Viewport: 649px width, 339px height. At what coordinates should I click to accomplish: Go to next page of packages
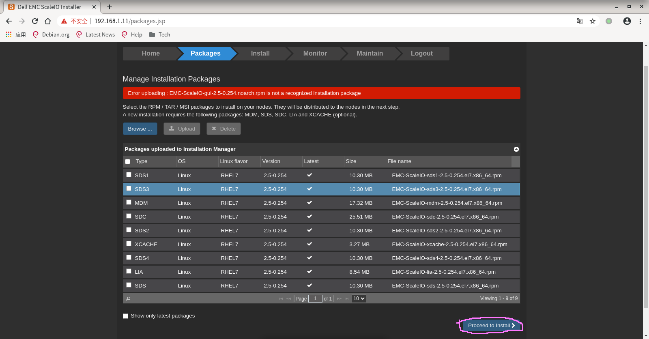[x=339, y=298]
